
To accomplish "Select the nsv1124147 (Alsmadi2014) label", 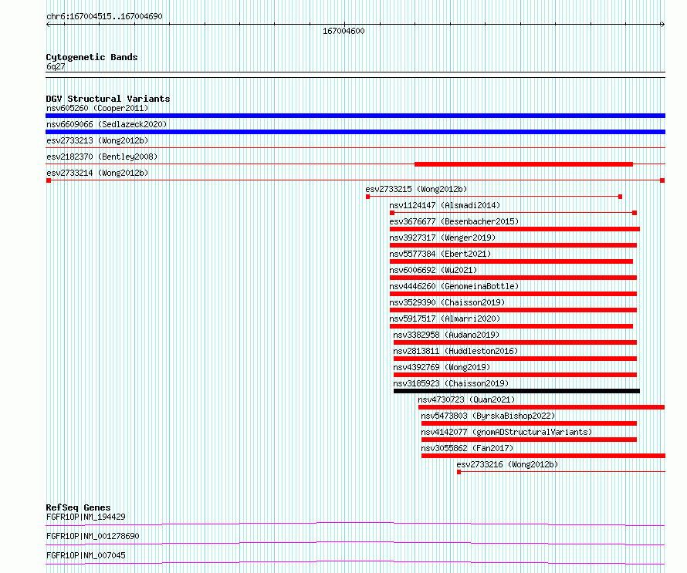I will pos(444,205).
